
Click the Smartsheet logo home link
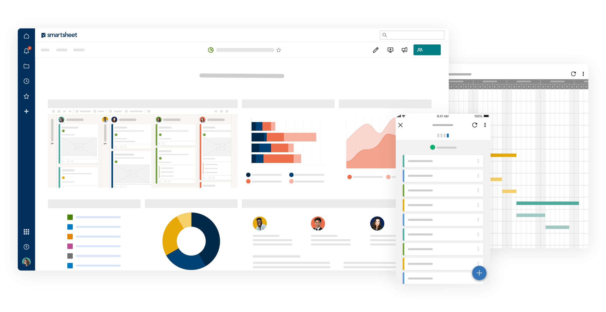(59, 35)
